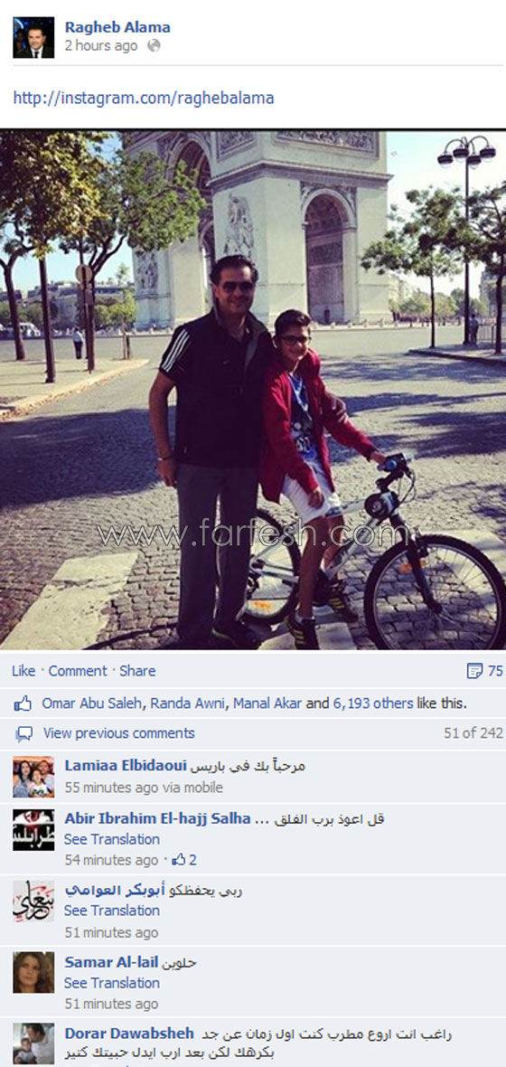Click the comment count note icon
The image size is (506, 1067).
pos(474,671)
